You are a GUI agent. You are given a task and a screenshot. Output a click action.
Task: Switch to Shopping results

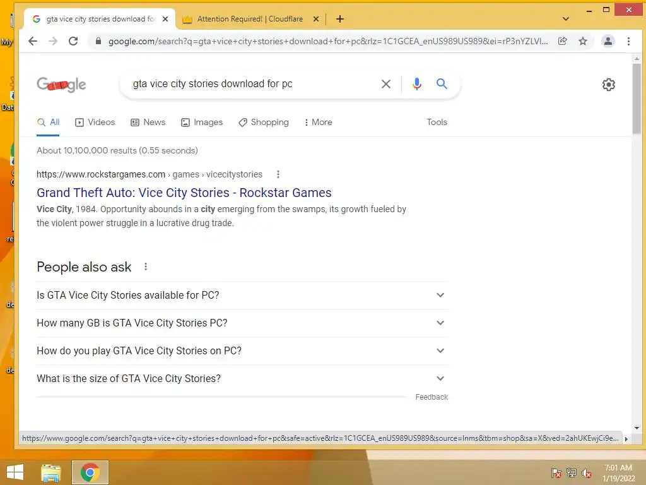pos(264,122)
